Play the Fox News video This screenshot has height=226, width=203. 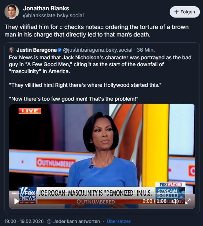pos(17,201)
